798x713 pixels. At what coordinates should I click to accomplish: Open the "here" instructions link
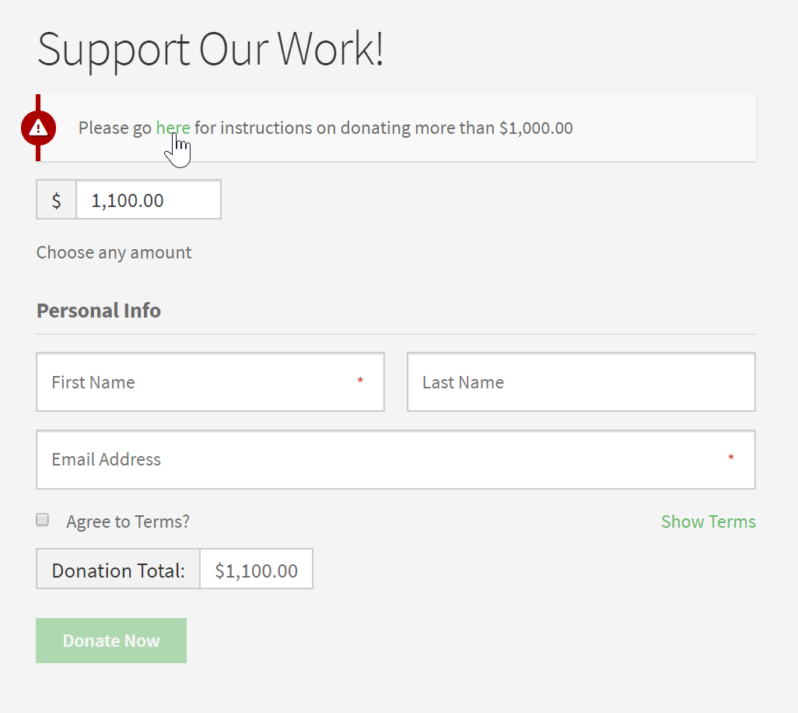pos(173,128)
